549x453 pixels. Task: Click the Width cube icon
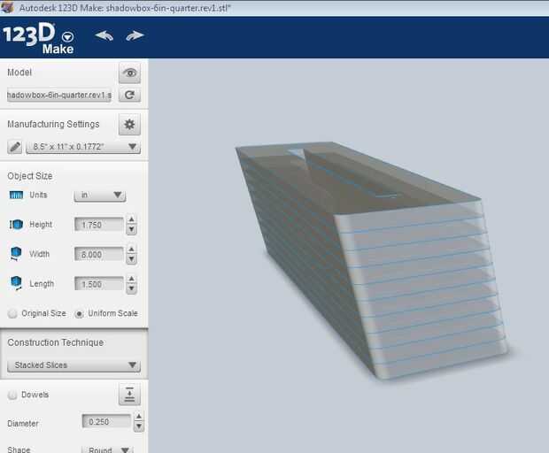(x=16, y=254)
